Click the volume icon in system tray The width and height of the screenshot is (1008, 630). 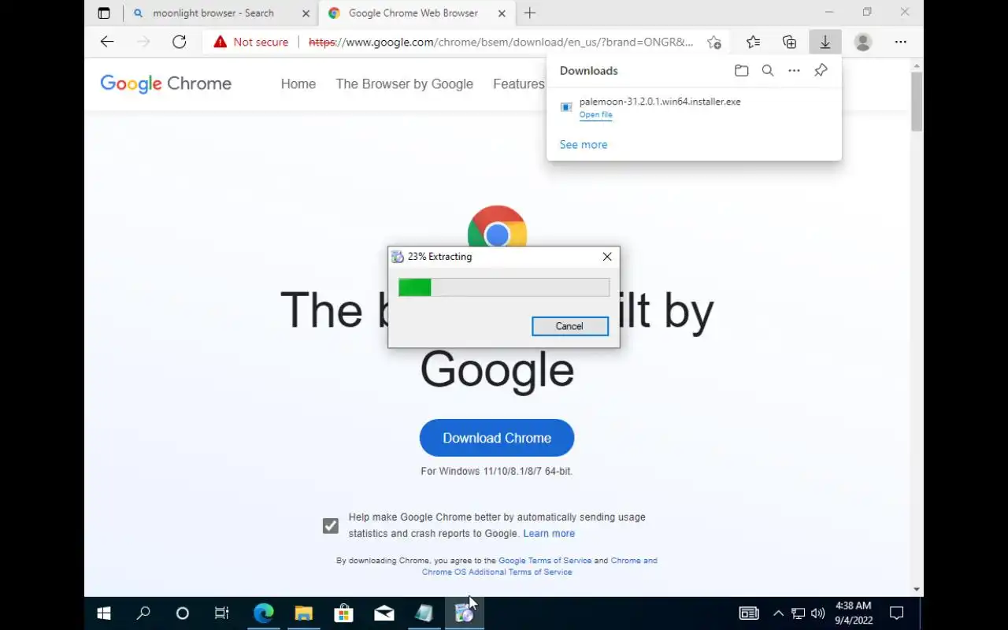(818, 613)
